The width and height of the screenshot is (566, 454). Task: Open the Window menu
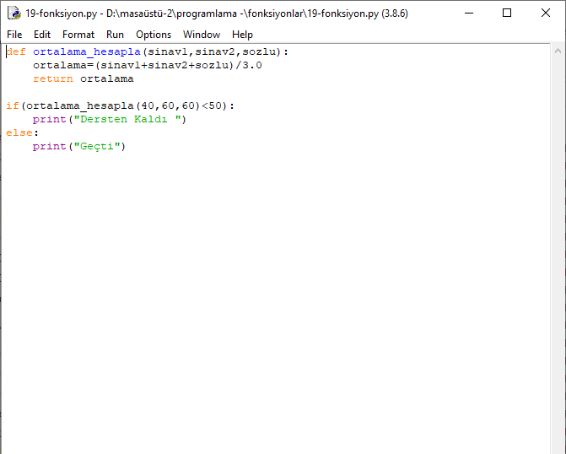(202, 35)
